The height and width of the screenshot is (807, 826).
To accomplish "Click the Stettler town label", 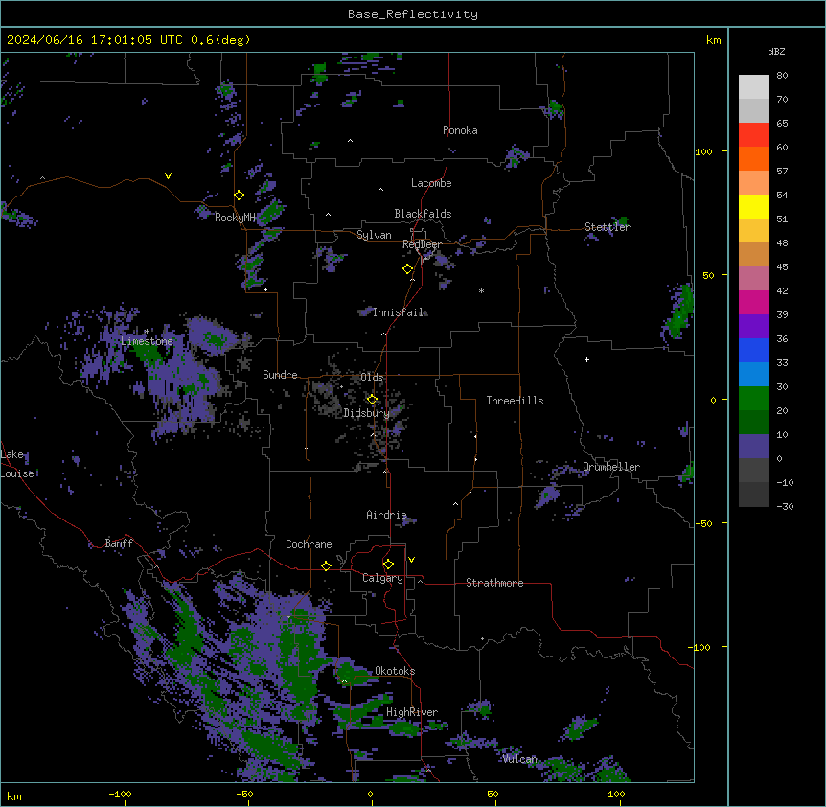I will 608,227.
